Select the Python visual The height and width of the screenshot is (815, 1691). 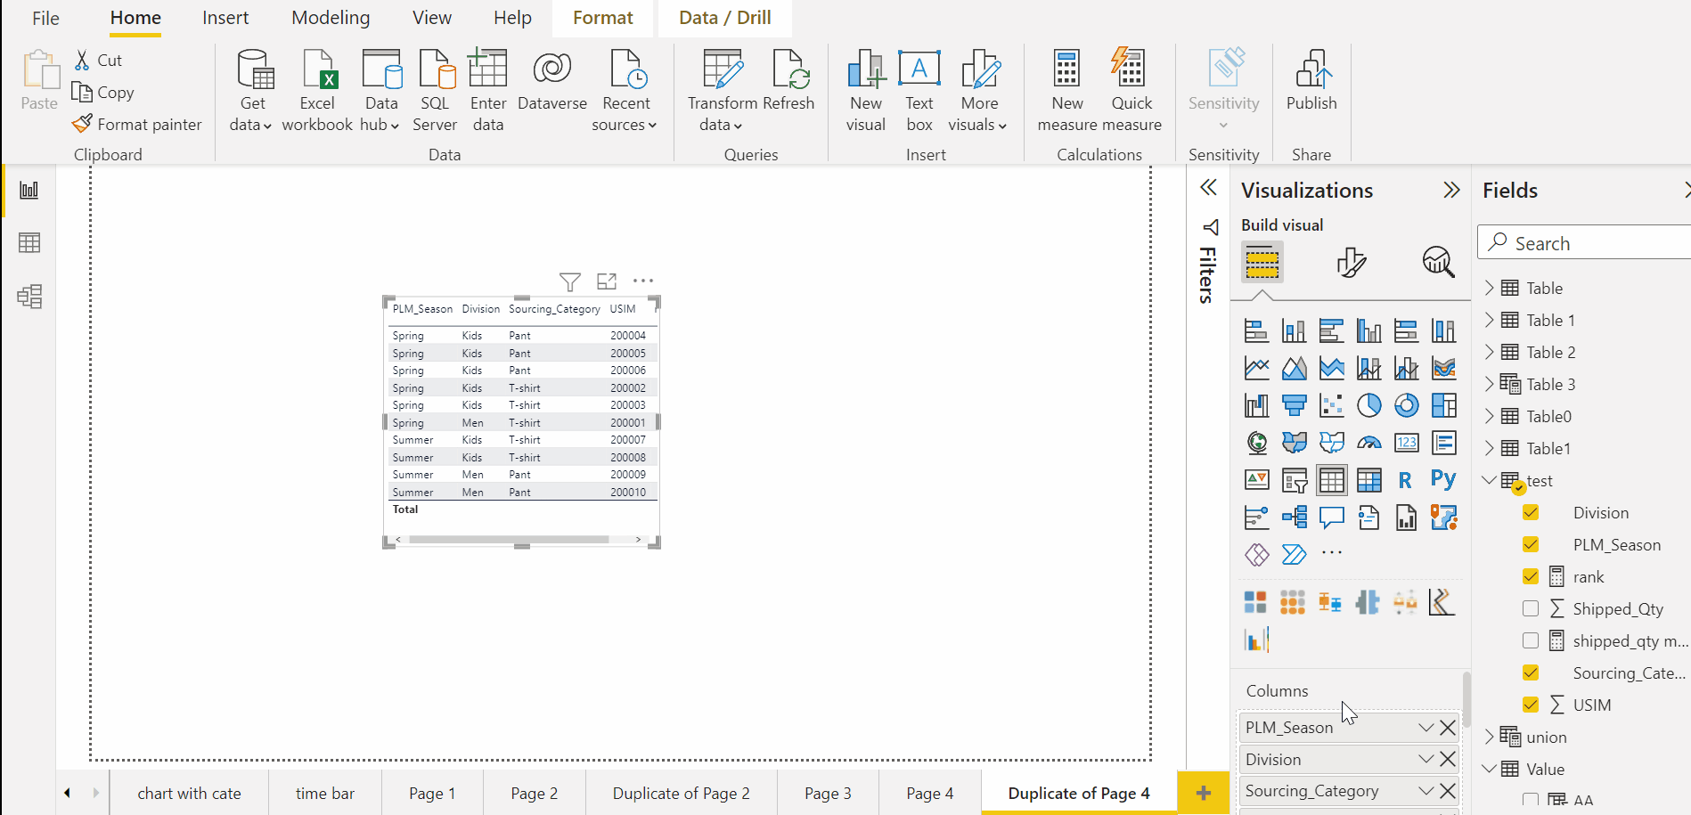point(1444,480)
